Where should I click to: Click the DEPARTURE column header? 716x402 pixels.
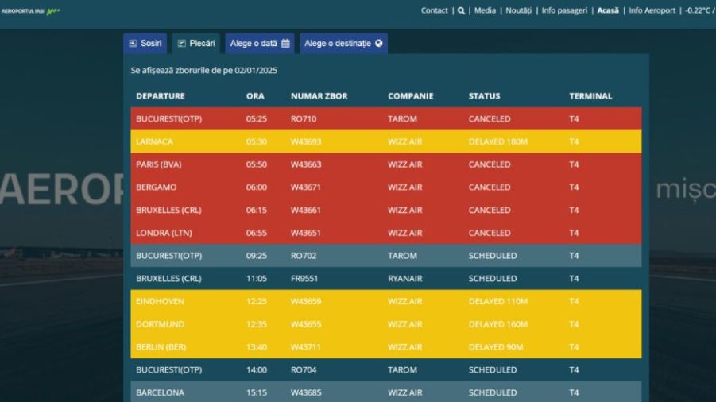[x=161, y=96]
